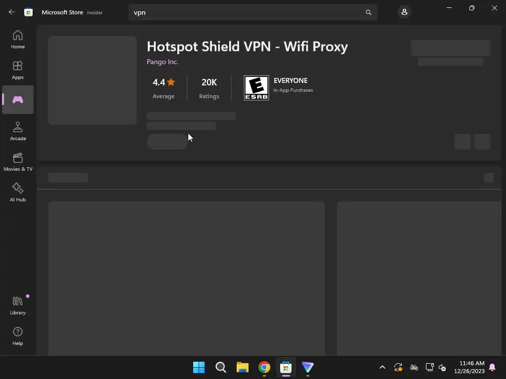Open notifications bell icon
The image size is (506, 379).
(x=493, y=367)
